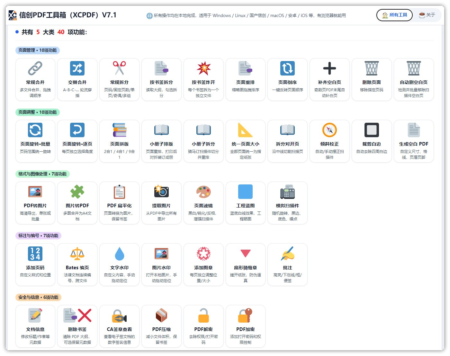This screenshot has height=356, width=450.
Task: Select the Bates 编页 scales icon
Action: [77, 254]
